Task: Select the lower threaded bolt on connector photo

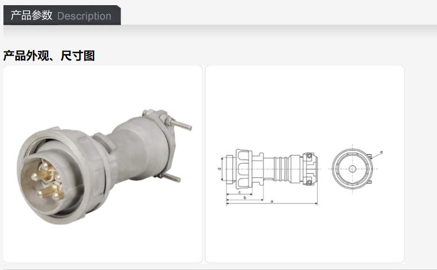Action: [170, 177]
